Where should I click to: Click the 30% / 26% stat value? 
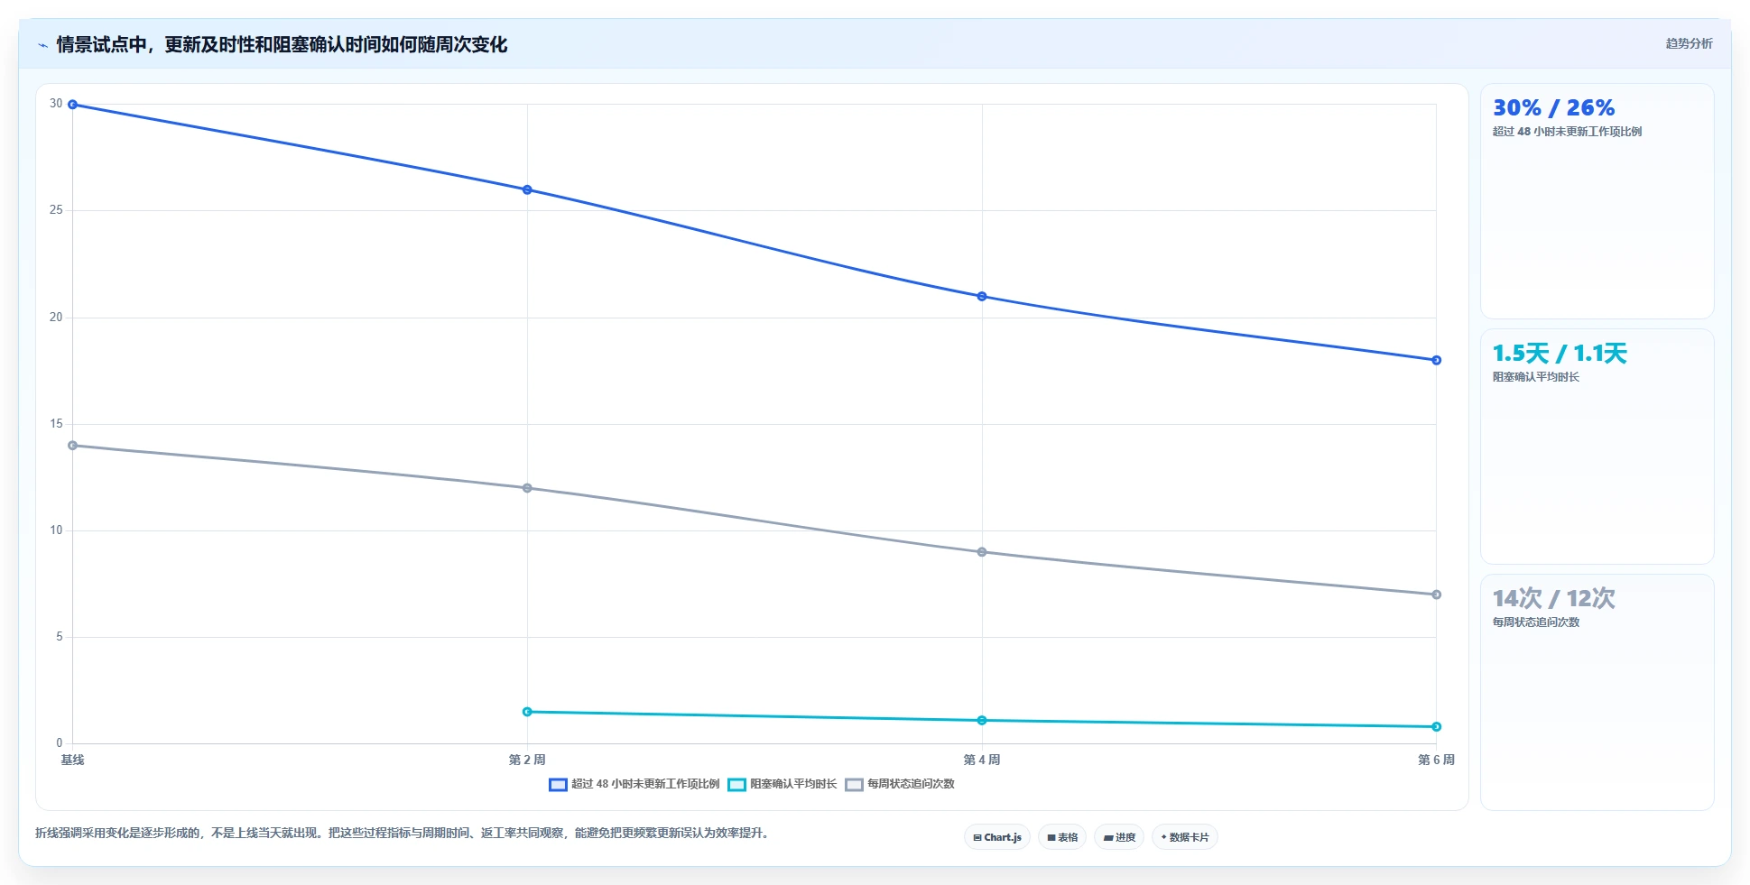pyautogui.click(x=1553, y=108)
